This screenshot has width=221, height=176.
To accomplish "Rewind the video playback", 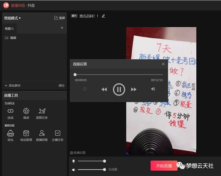I will (x=104, y=89).
